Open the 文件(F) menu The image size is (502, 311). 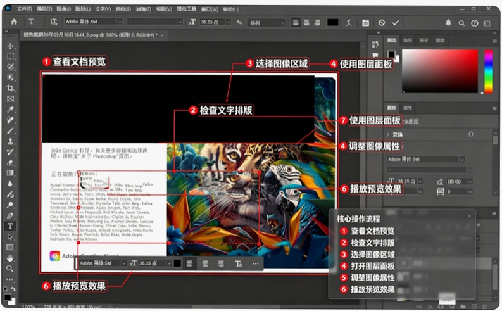(x=24, y=9)
